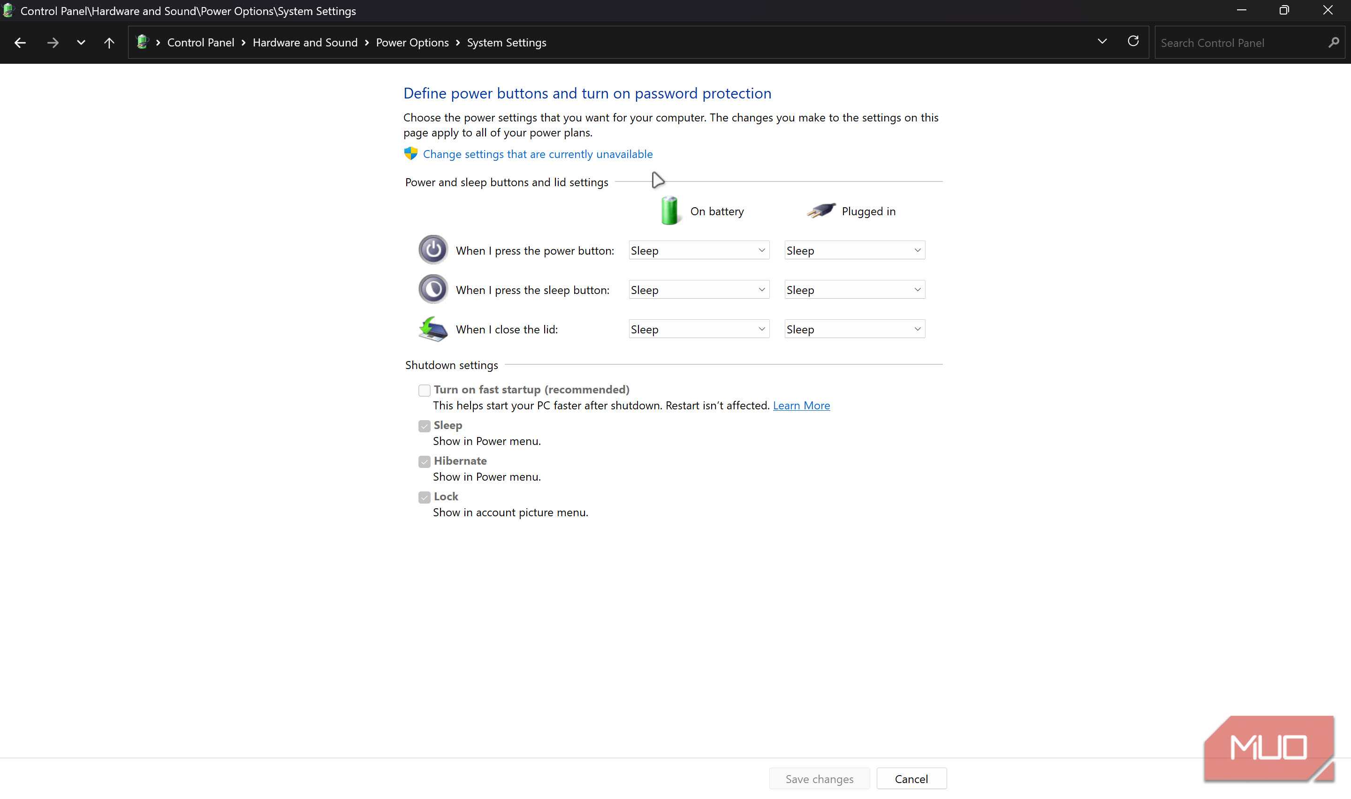Click the laptop lid close icon
1351x799 pixels.
coord(433,329)
